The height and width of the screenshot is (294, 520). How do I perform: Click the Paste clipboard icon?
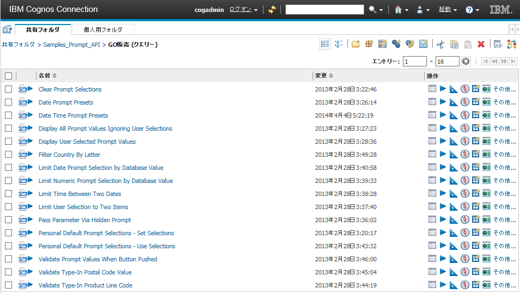468,44
